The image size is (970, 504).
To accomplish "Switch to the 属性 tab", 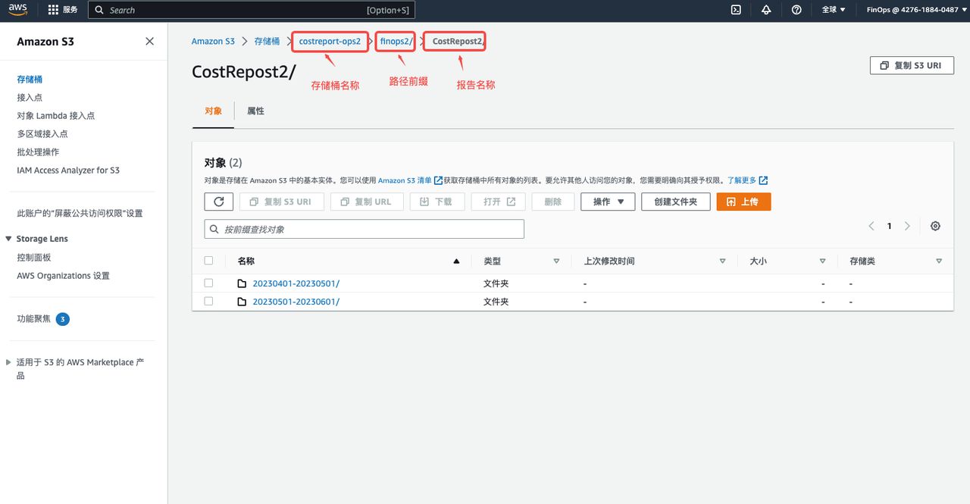I will pos(256,111).
